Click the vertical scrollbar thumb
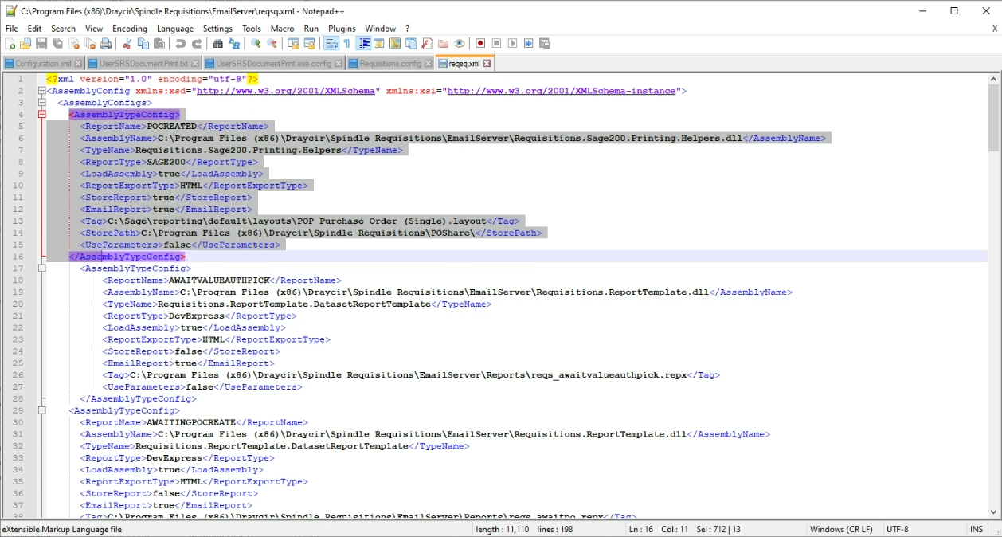 click(993, 117)
